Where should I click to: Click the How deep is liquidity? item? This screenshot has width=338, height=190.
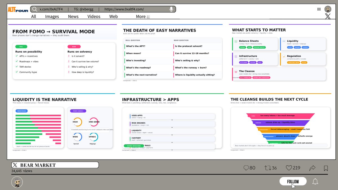point(81,72)
